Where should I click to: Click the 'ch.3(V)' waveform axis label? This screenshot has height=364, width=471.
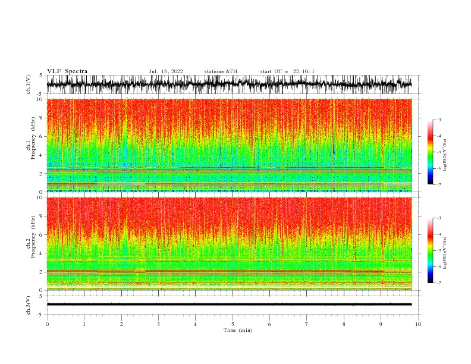point(29,305)
